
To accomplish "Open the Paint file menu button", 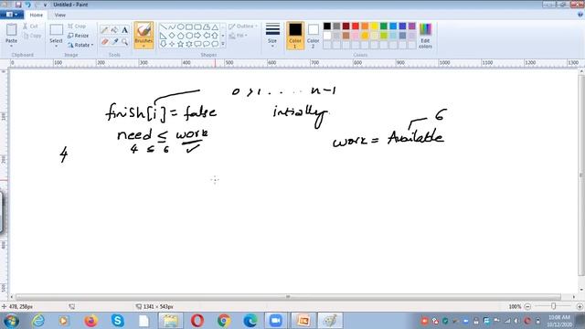I will click(x=12, y=15).
